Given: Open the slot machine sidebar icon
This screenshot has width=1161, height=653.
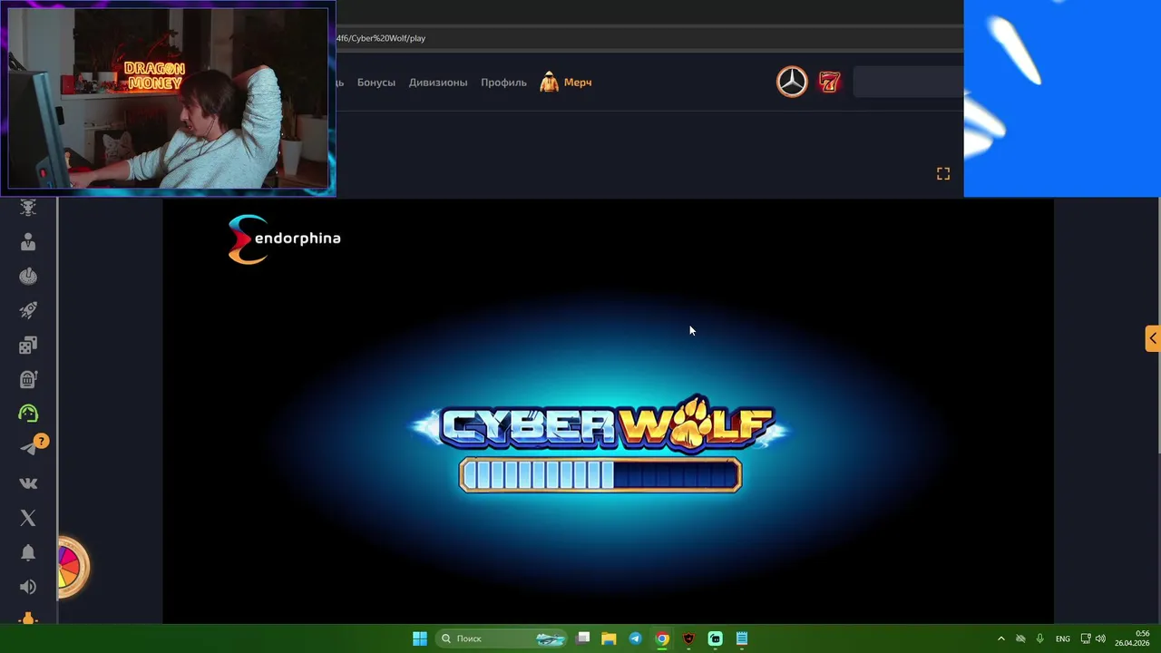Looking at the screenshot, I should [28, 379].
